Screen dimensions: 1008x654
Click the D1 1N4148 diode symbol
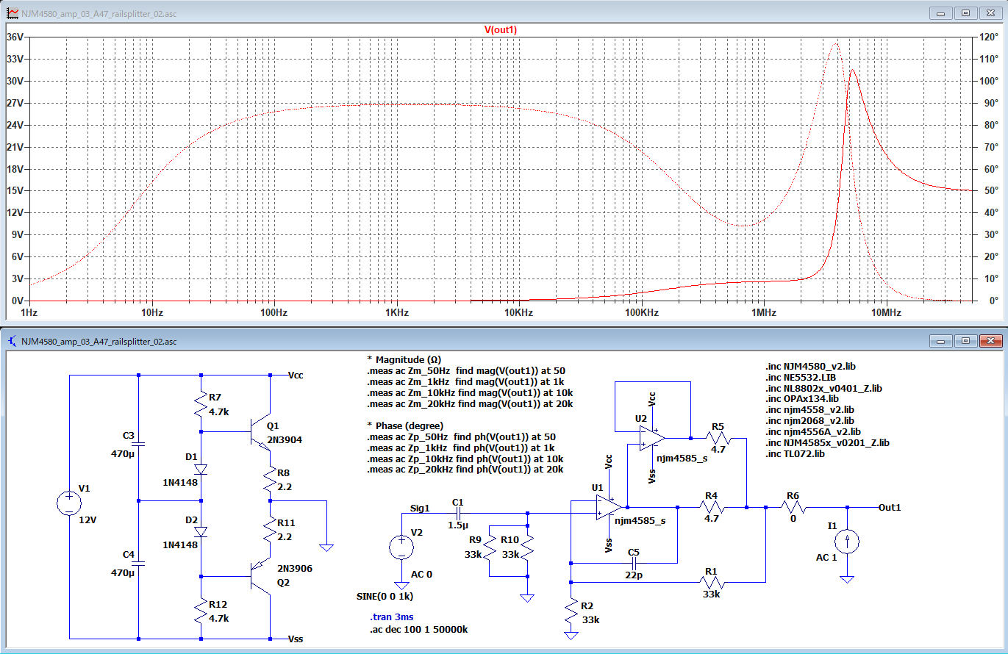201,468
